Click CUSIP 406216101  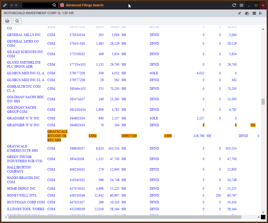(77, 169)
